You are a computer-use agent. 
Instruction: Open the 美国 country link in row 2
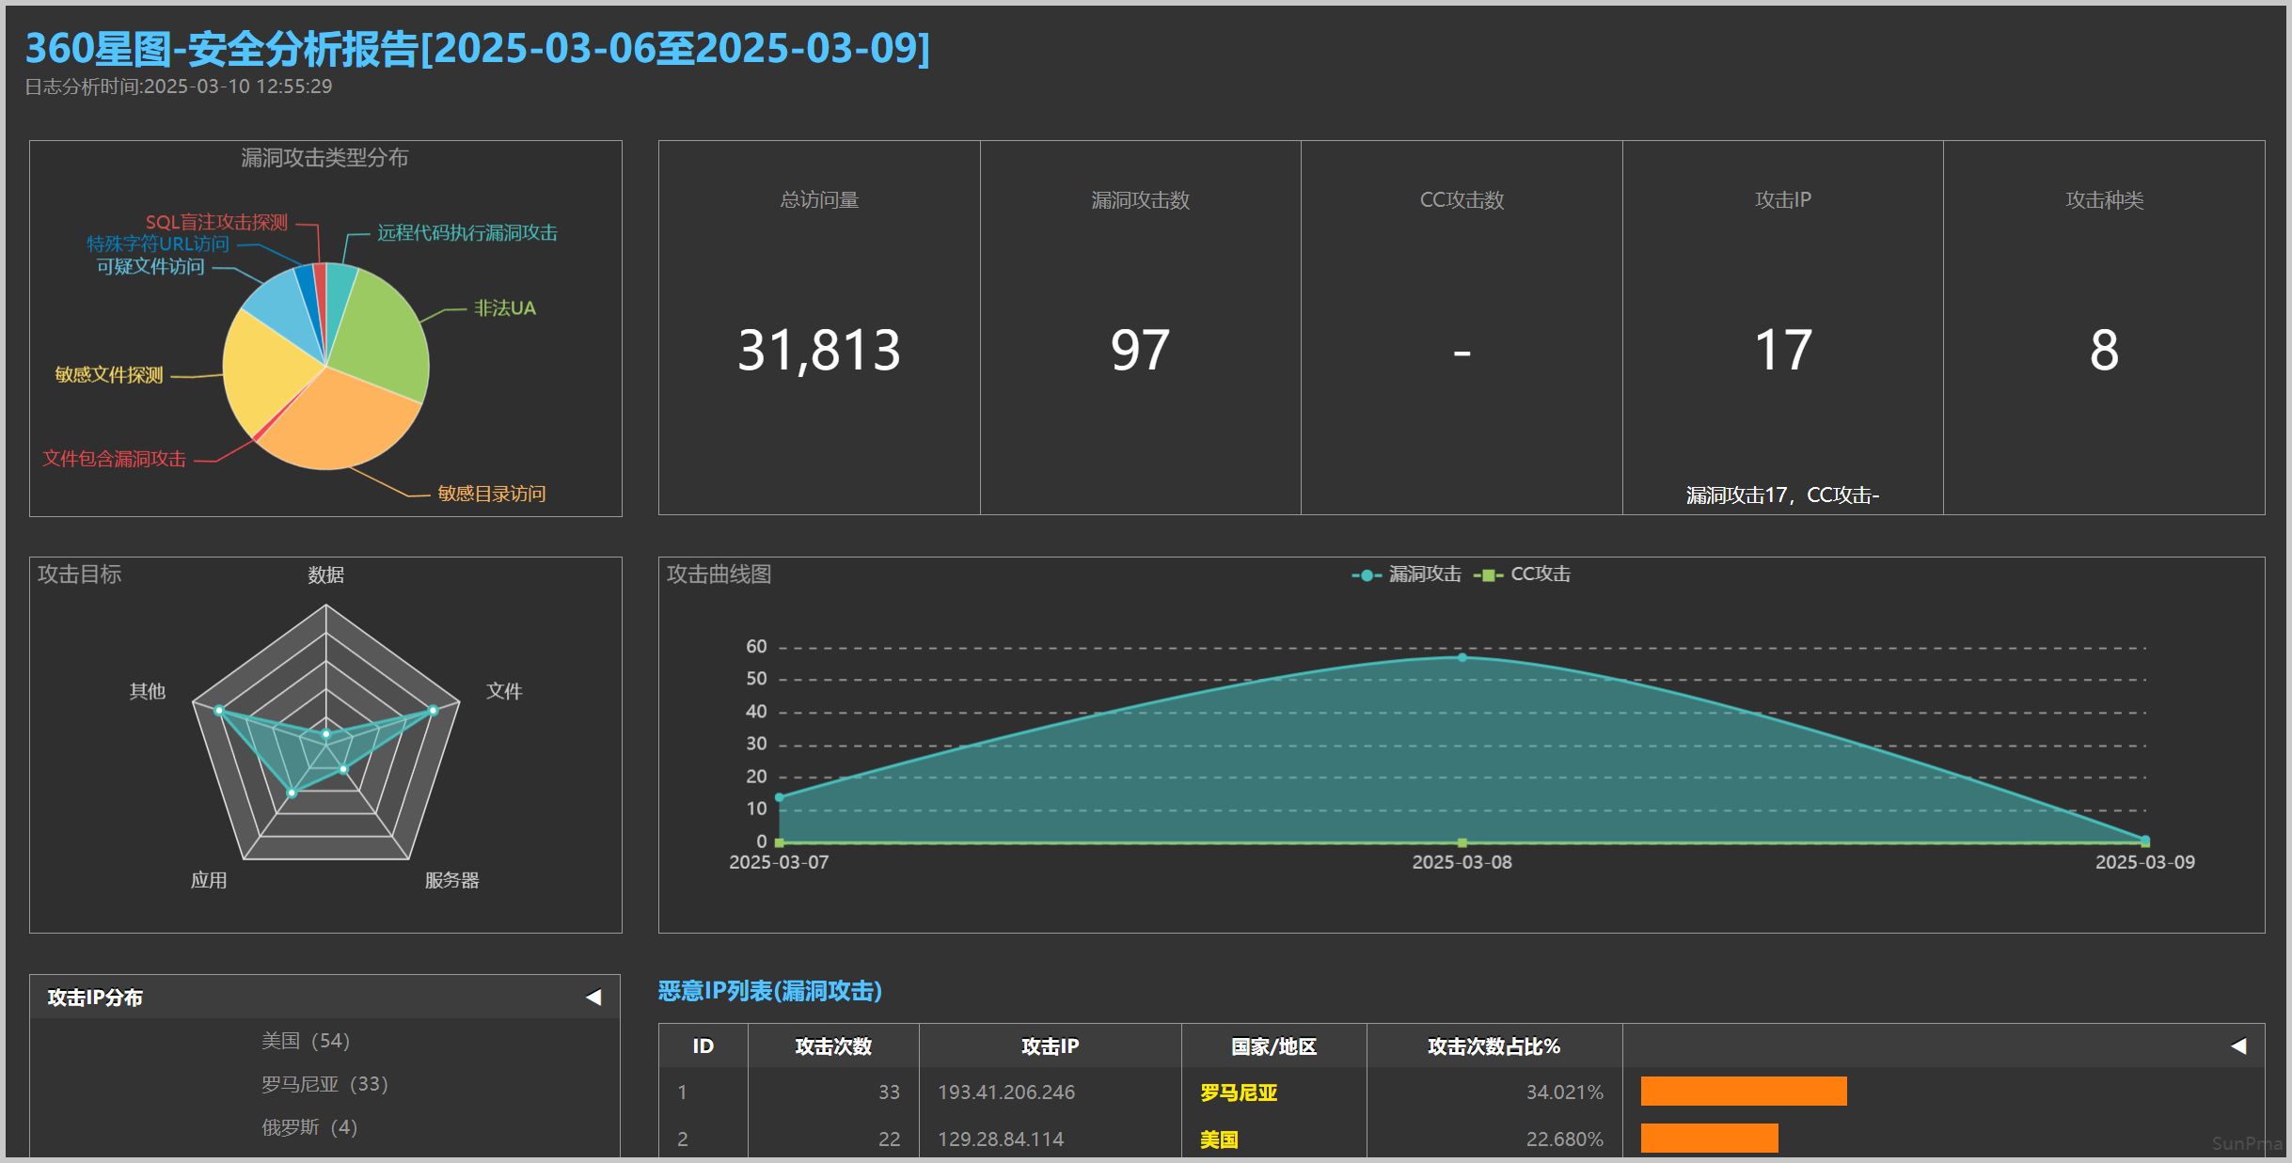[1219, 1139]
